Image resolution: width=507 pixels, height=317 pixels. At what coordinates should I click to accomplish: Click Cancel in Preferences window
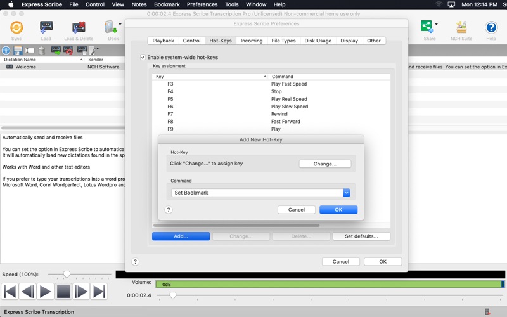pos(341,262)
